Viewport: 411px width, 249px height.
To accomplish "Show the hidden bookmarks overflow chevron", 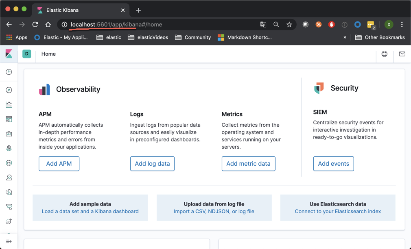I will (345, 37).
